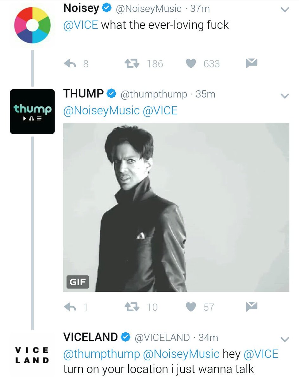This screenshot has width=299, height=380.
Task: Open the @VICE mention in Noisey's tweet
Action: point(81,25)
